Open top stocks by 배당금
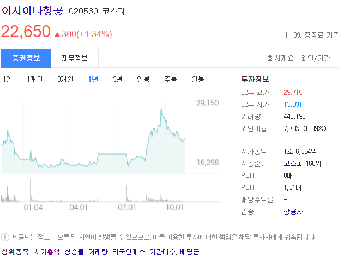 [x=190, y=252]
